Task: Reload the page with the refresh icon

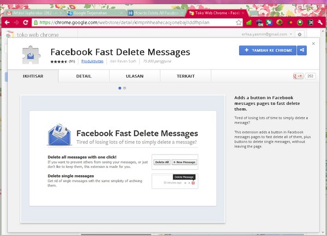Action: click(x=26, y=22)
